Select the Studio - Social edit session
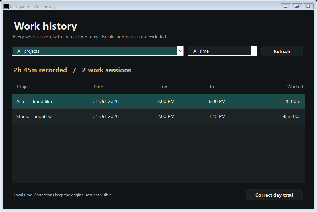Viewport: 317px width, 212px height. coord(158,116)
